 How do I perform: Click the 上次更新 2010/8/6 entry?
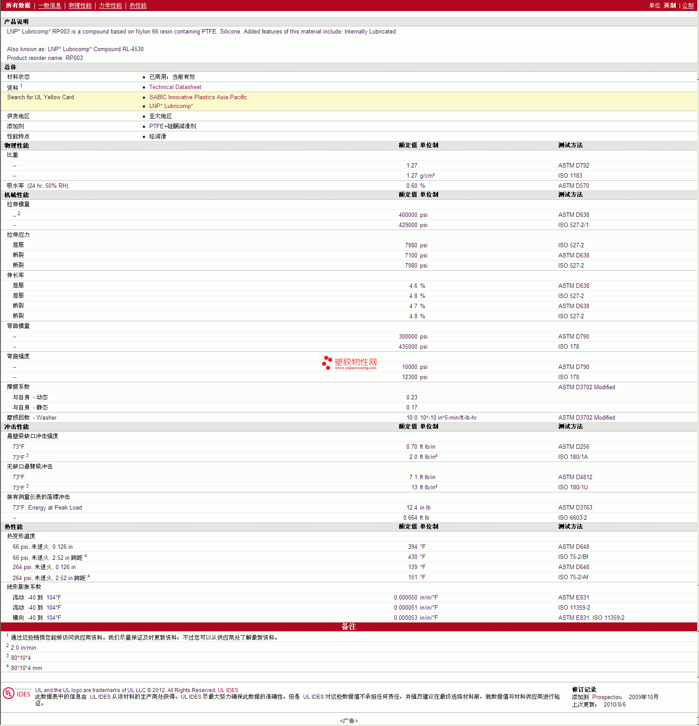[599, 704]
